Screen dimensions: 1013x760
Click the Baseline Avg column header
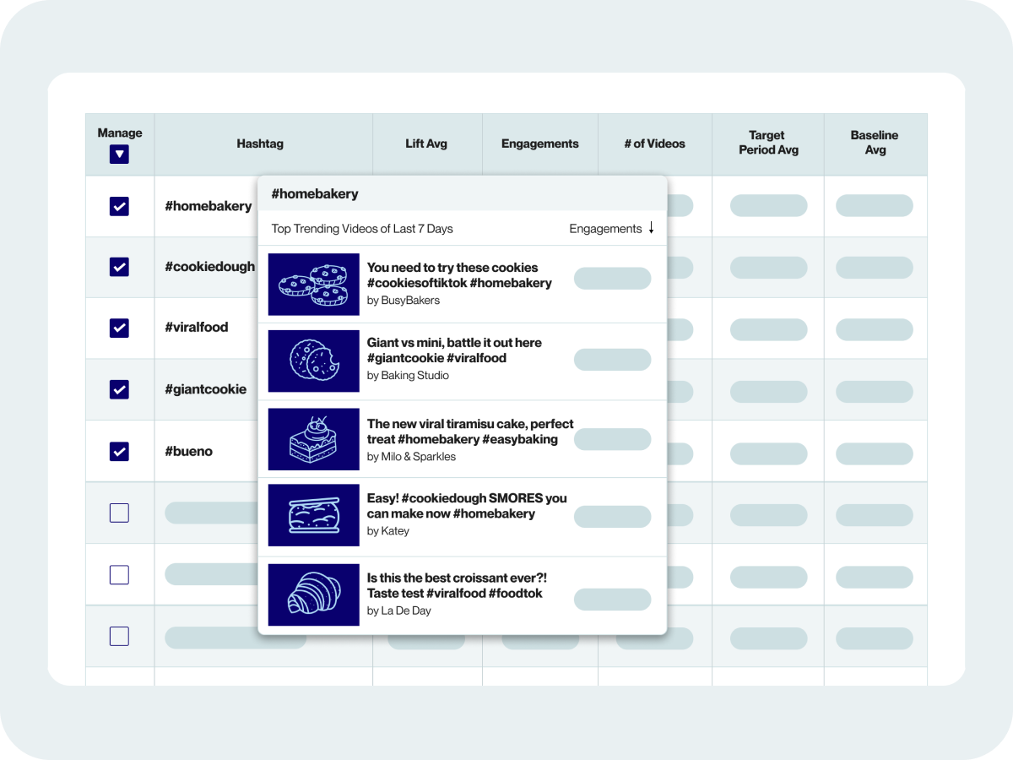[874, 143]
